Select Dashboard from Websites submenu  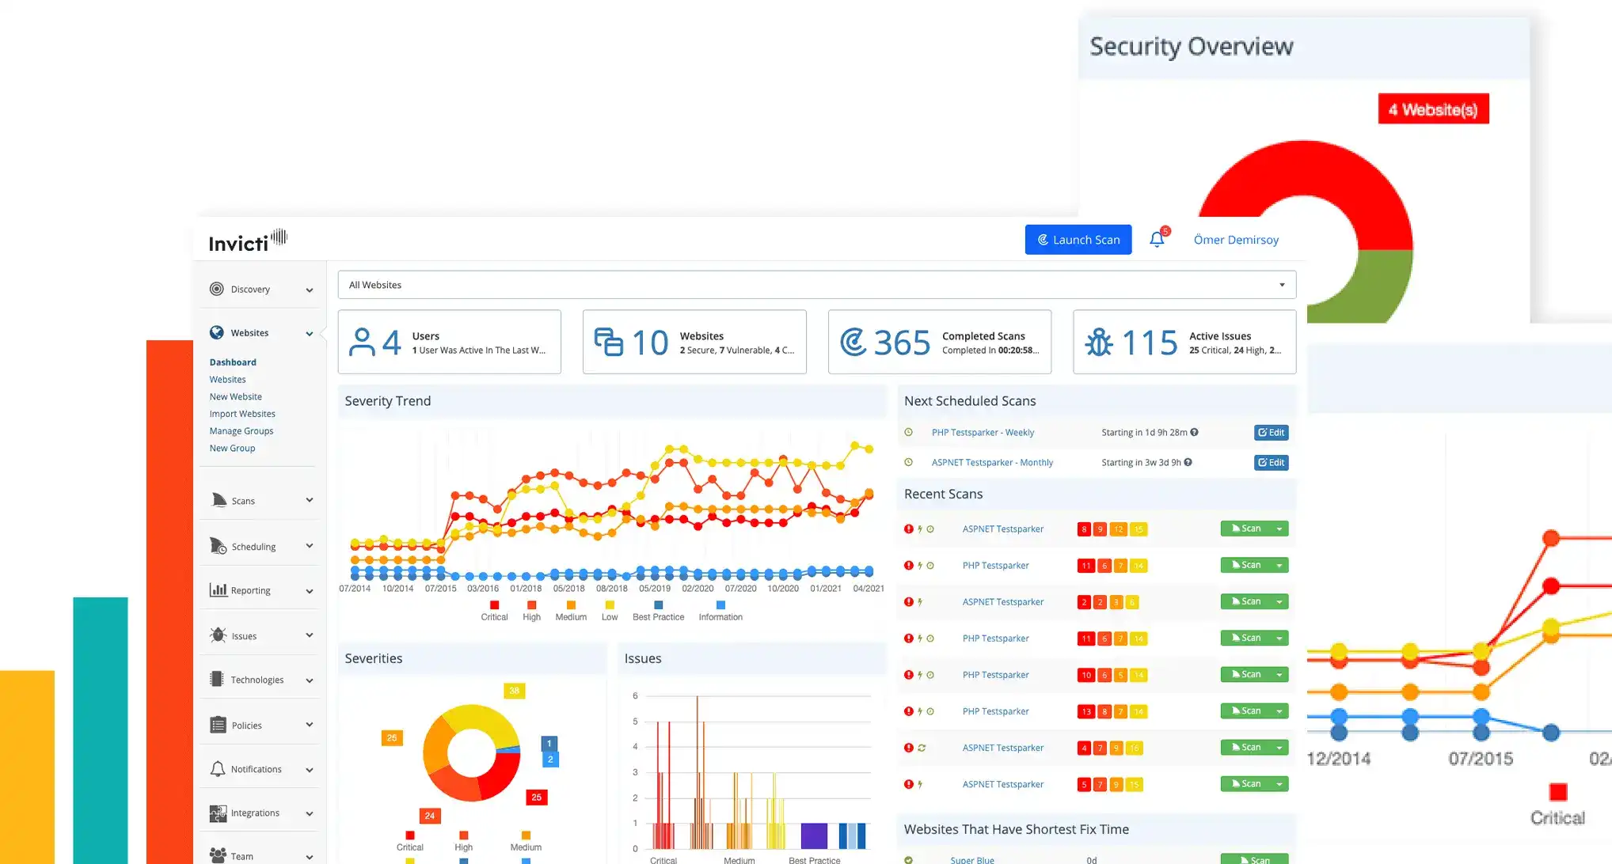[231, 362]
